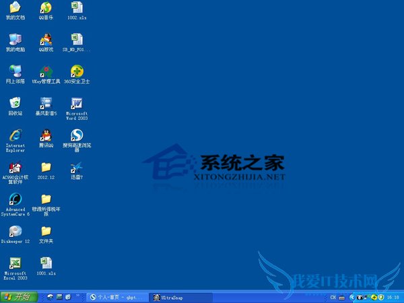Select the SB_ND_F01 Excel file

tap(77, 43)
